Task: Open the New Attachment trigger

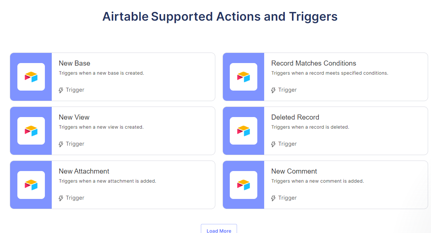Action: 84,171
